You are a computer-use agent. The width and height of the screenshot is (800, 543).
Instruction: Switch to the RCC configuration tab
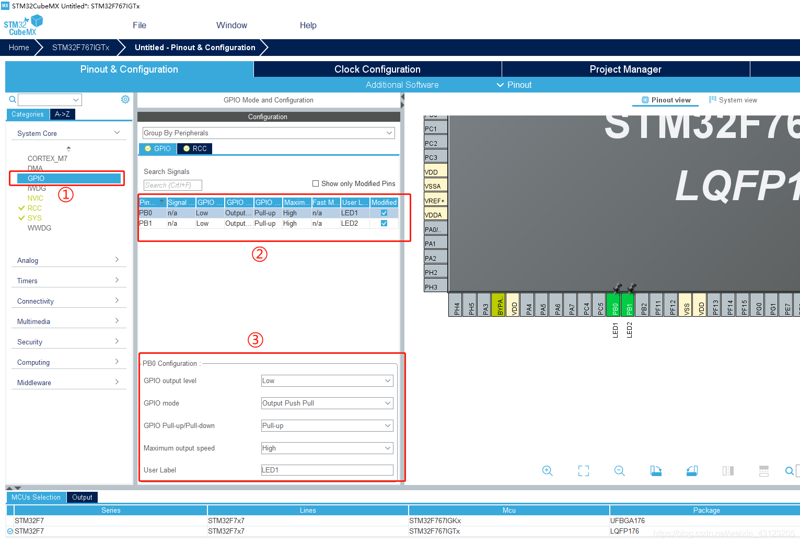[x=195, y=148]
